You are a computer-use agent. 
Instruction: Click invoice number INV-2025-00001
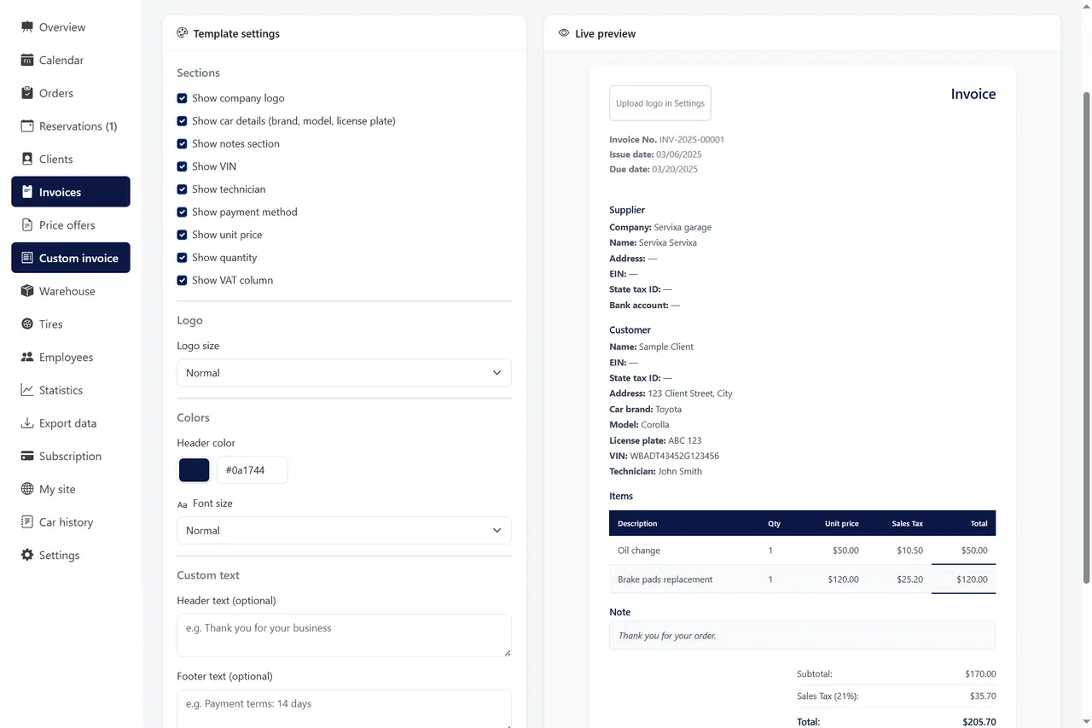(692, 139)
